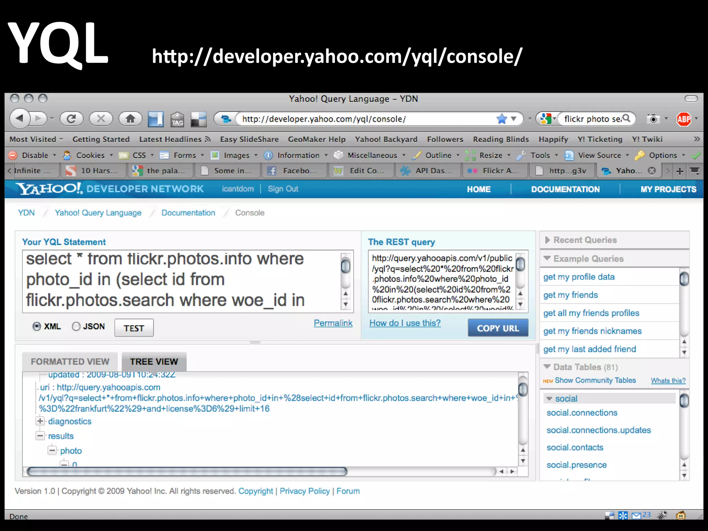The height and width of the screenshot is (531, 708).
Task: Click Show Community Tables link
Action: pyautogui.click(x=595, y=380)
